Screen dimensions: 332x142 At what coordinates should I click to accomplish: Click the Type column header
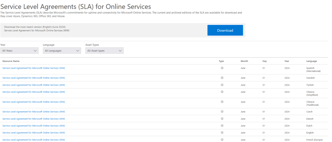pyautogui.click(x=221, y=61)
